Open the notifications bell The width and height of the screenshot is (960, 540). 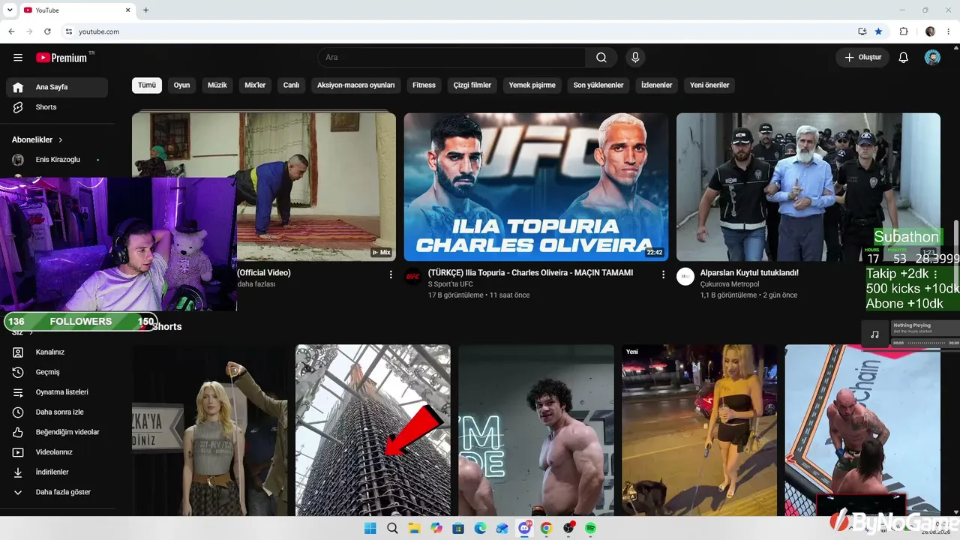coord(904,58)
